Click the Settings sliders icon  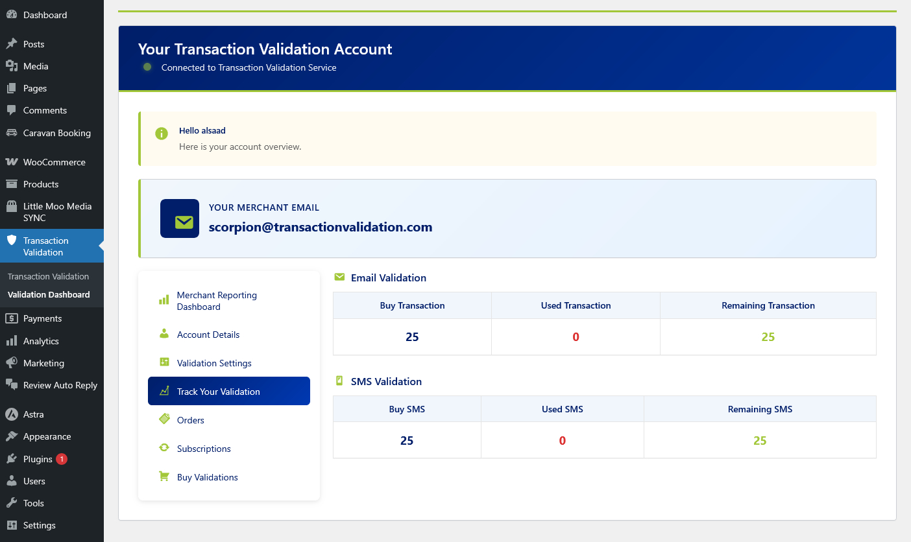pos(11,525)
